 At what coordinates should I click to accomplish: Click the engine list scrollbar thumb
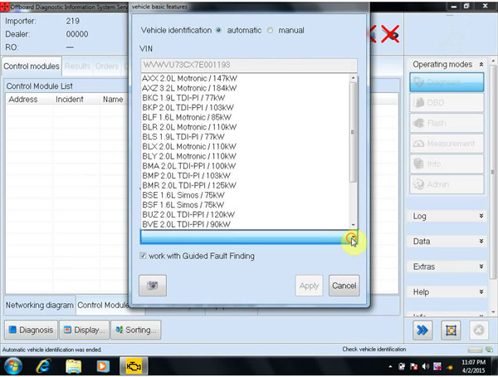tap(353, 132)
